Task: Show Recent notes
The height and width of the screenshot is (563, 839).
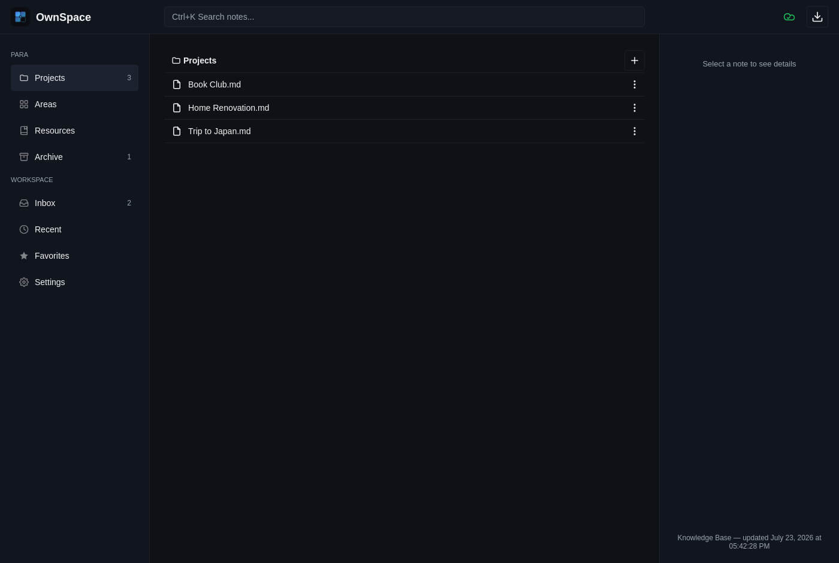Action: tap(74, 229)
